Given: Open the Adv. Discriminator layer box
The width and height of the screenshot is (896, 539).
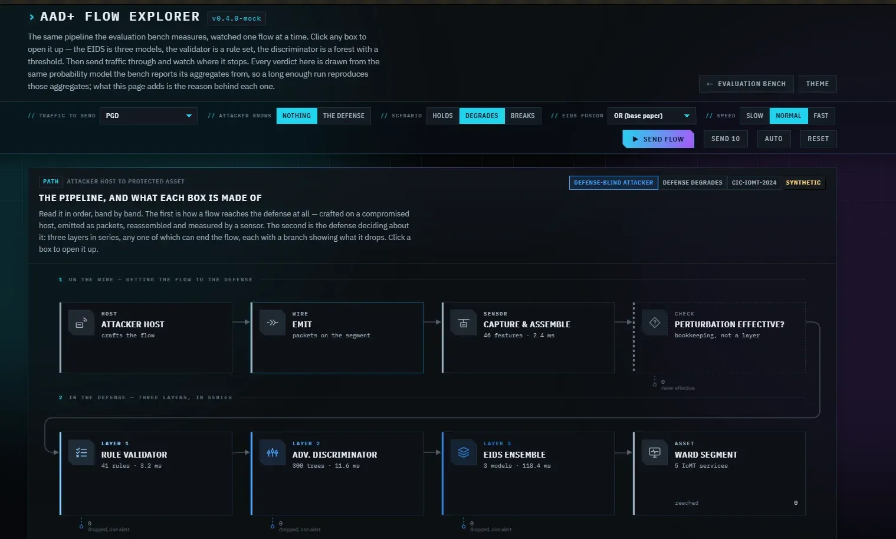Looking at the screenshot, I should point(337,474).
